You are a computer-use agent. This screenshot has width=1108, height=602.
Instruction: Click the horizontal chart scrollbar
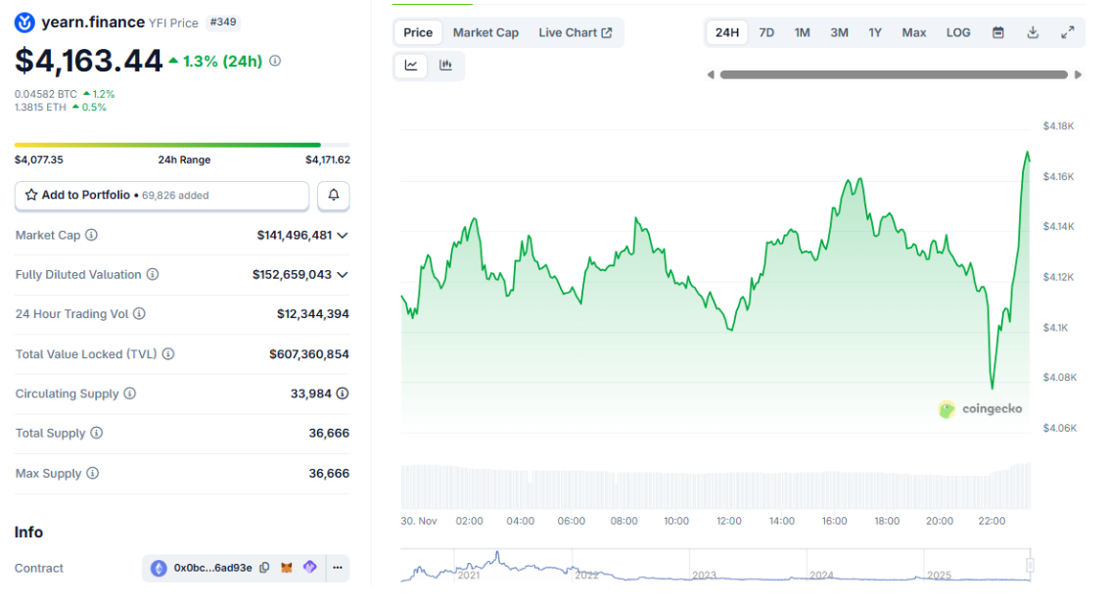[x=894, y=74]
